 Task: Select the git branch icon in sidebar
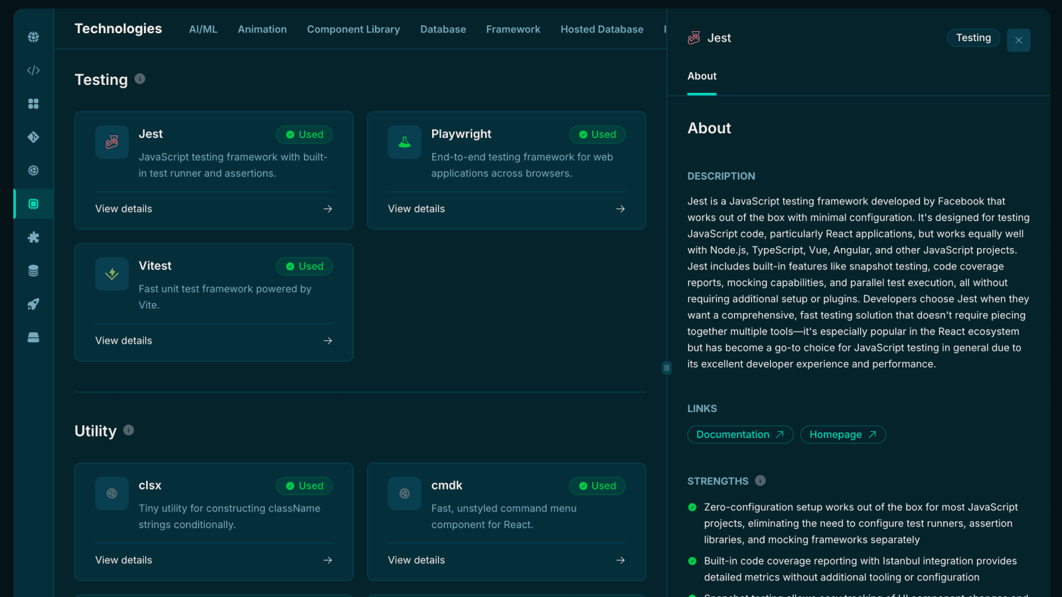point(33,137)
